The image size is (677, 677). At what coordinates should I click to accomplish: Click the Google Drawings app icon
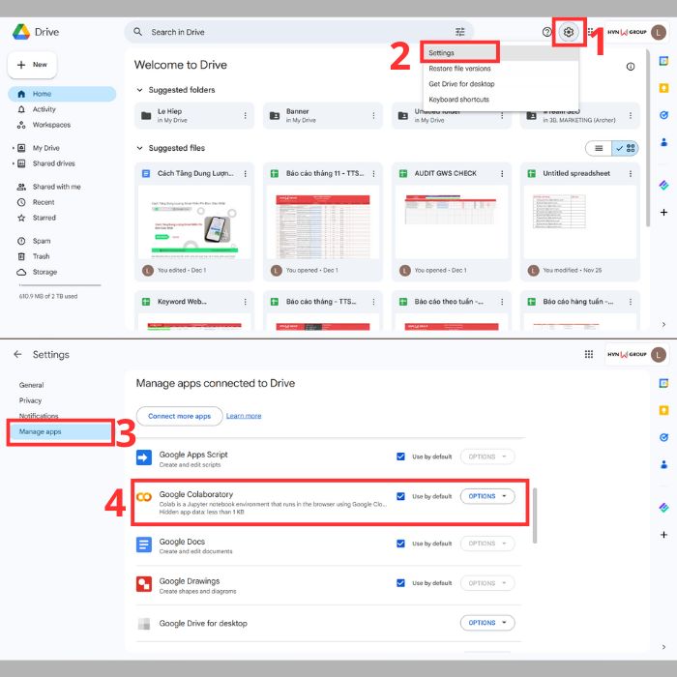(144, 584)
